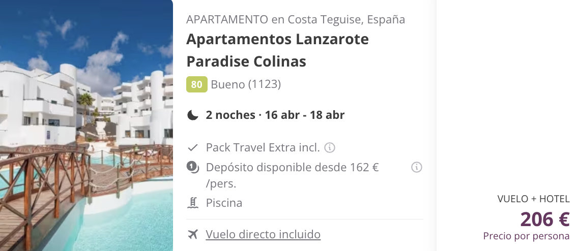
Task: Open the Vuelo directo incluido link
Action: click(x=263, y=234)
